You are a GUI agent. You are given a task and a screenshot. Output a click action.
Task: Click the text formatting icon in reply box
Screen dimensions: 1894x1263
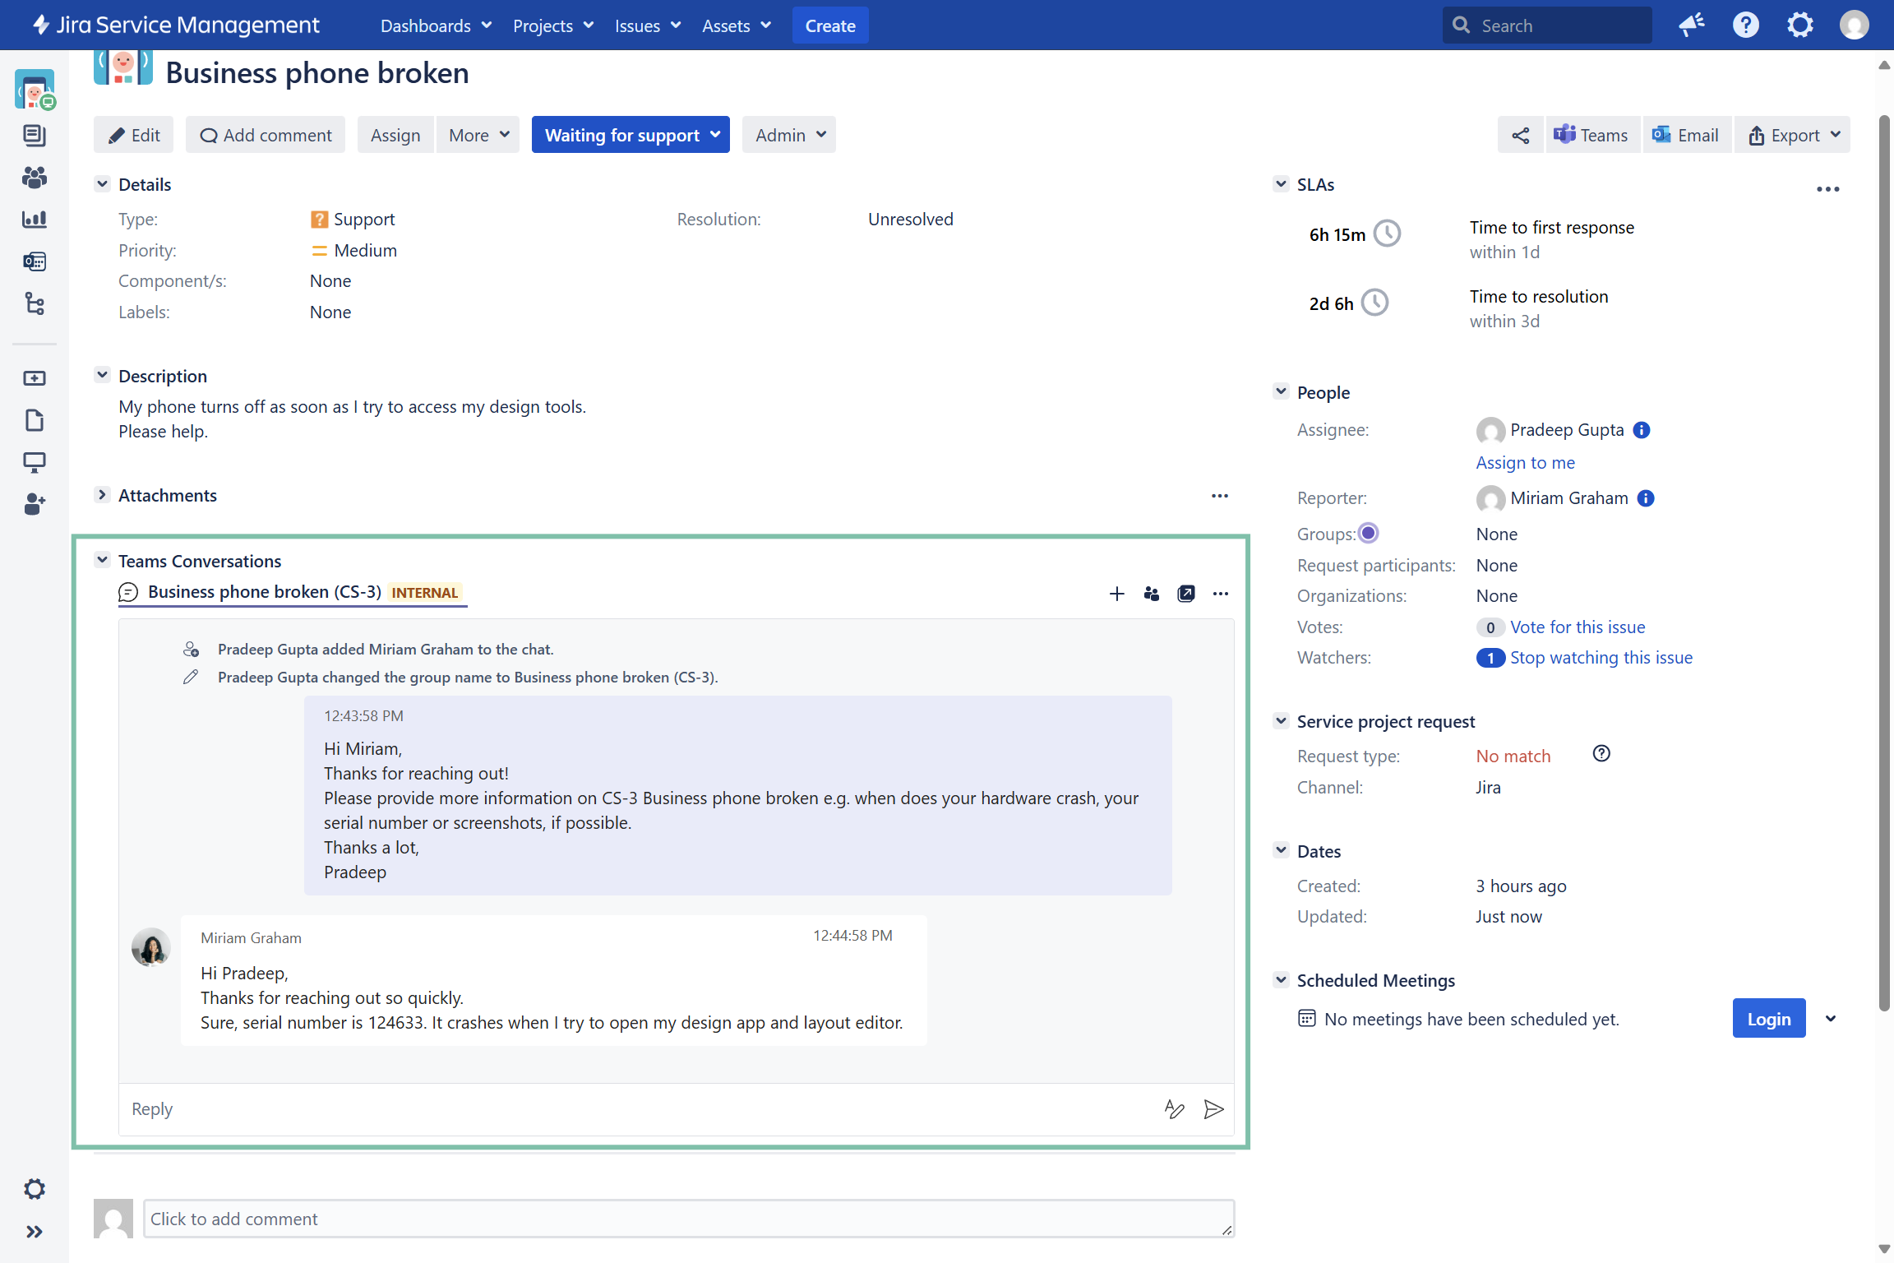tap(1174, 1109)
